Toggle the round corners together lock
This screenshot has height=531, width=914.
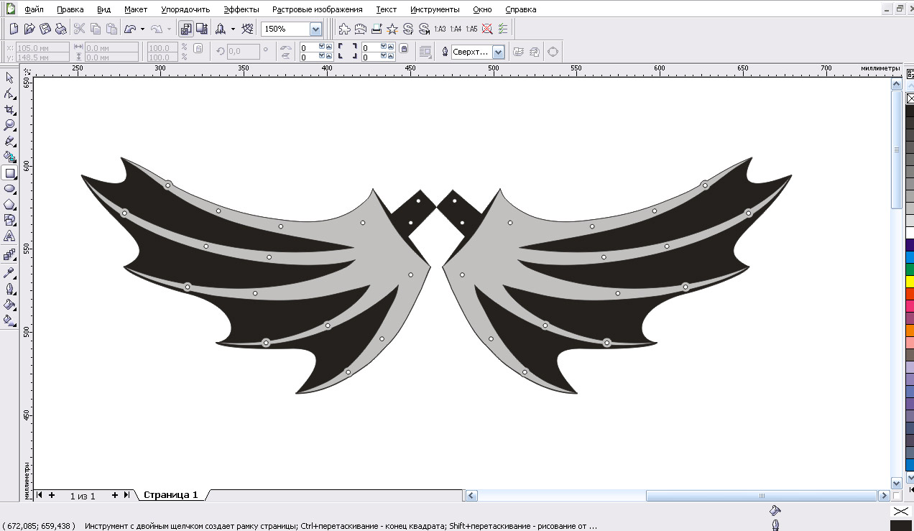[404, 49]
